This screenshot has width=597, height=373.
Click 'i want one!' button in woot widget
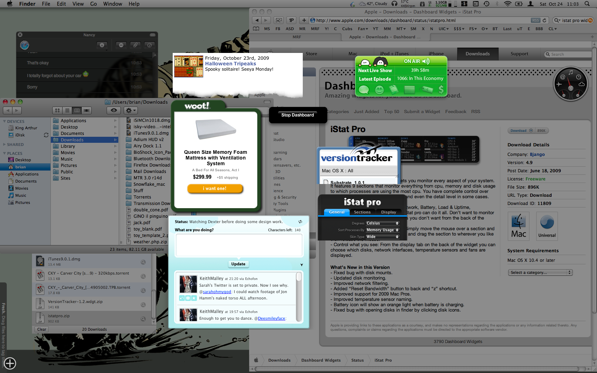pos(215,189)
